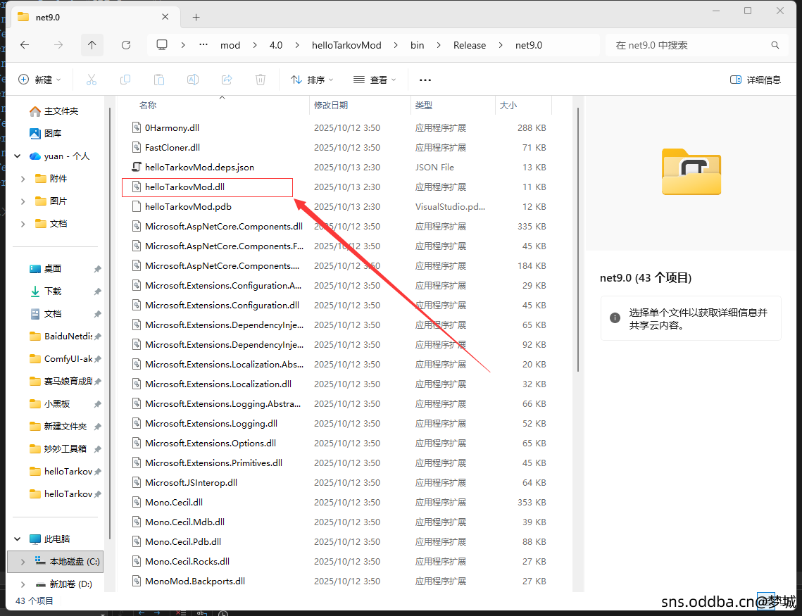Open the 查看 view dropdown
802x616 pixels.
coord(374,80)
